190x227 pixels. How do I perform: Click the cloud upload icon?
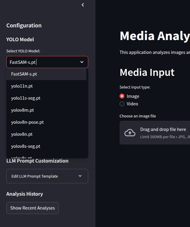tap(130, 132)
